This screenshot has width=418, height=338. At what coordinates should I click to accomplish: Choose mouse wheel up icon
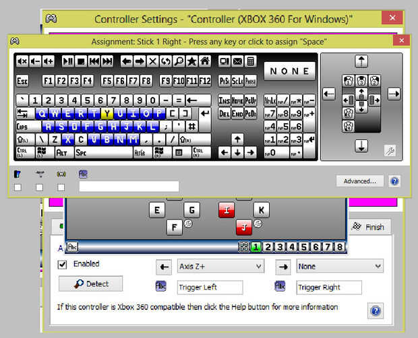pyautogui.click(x=361, y=94)
